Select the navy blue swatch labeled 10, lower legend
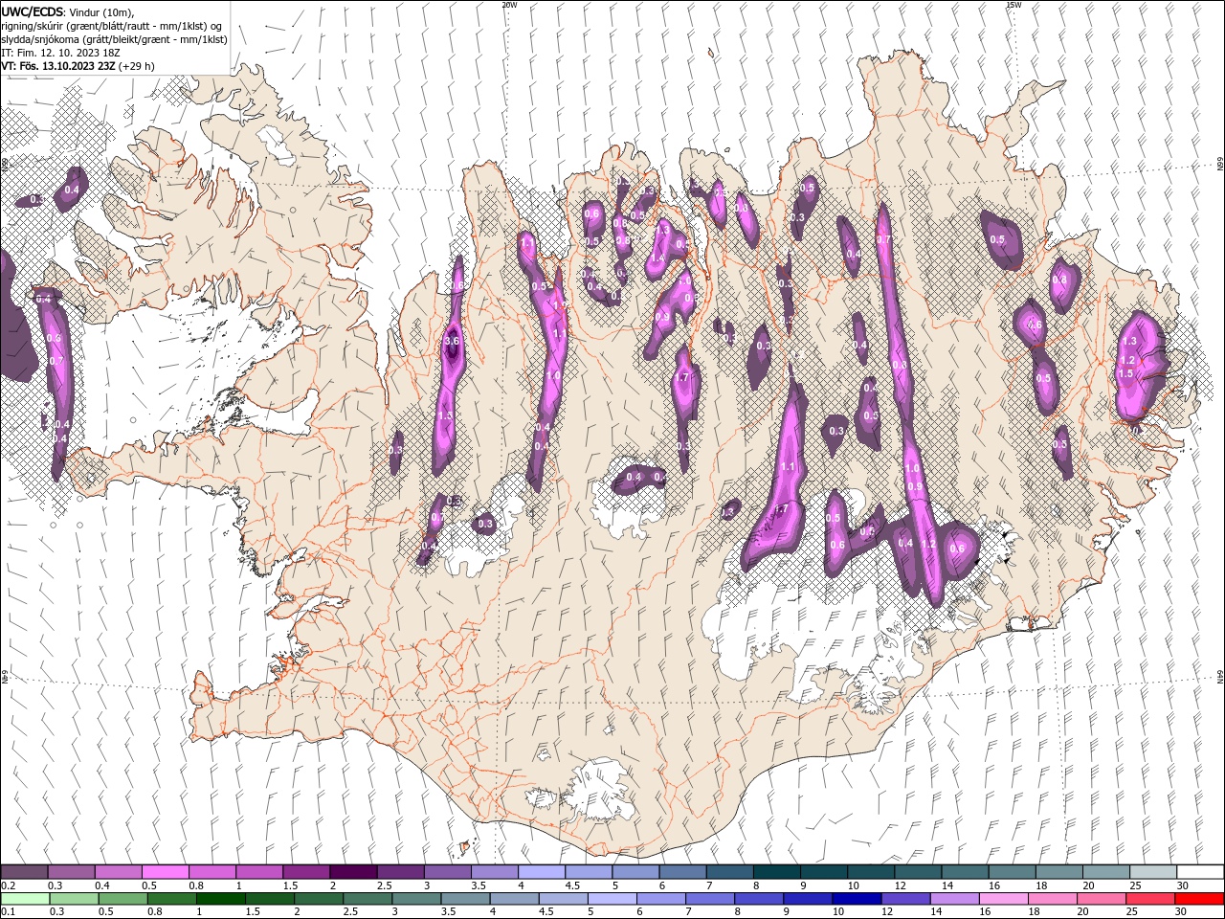The image size is (1225, 919). pyautogui.click(x=857, y=899)
